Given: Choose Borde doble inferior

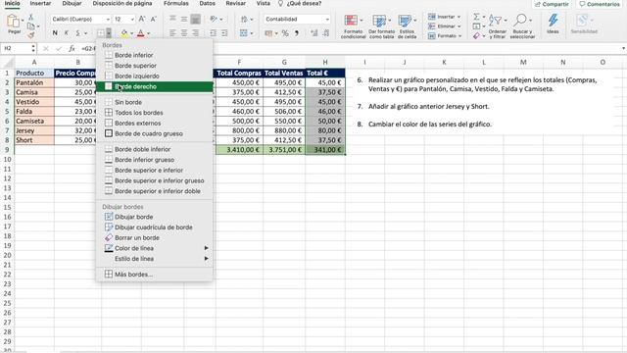Looking at the screenshot, I should pos(155,149).
